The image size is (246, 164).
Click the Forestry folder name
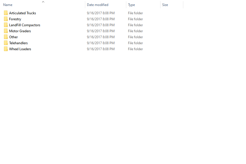15,19
